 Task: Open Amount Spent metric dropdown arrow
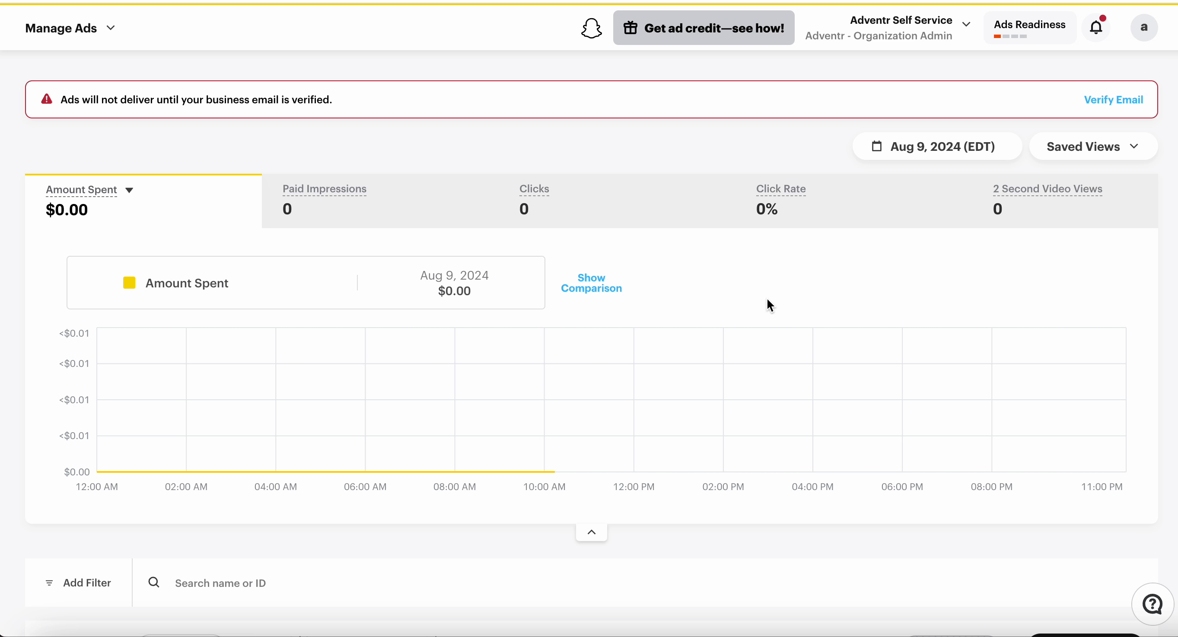(x=129, y=190)
